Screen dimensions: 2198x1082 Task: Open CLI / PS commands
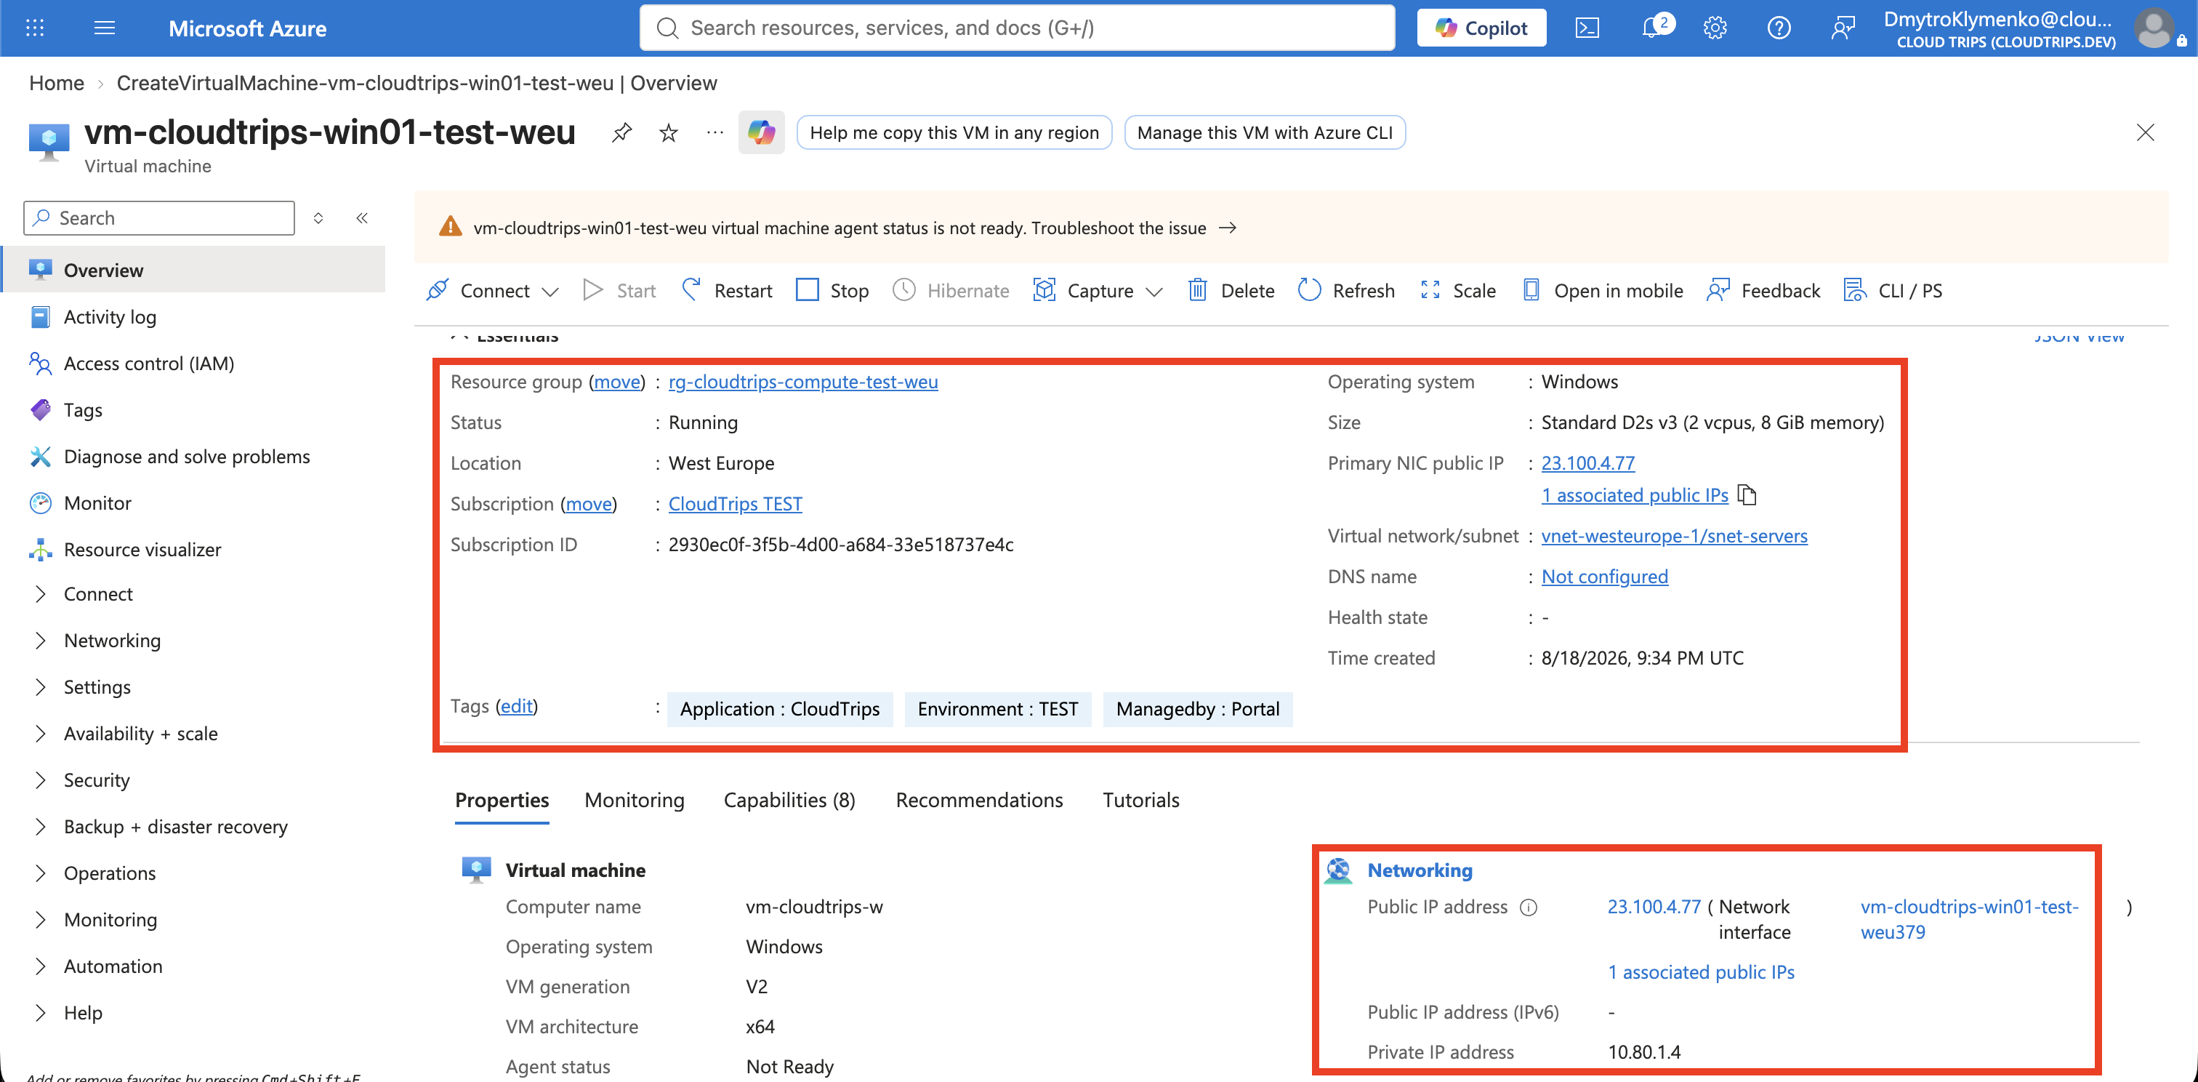(x=1893, y=290)
